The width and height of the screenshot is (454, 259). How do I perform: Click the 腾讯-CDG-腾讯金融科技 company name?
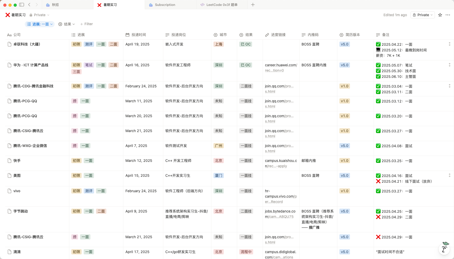coord(33,86)
